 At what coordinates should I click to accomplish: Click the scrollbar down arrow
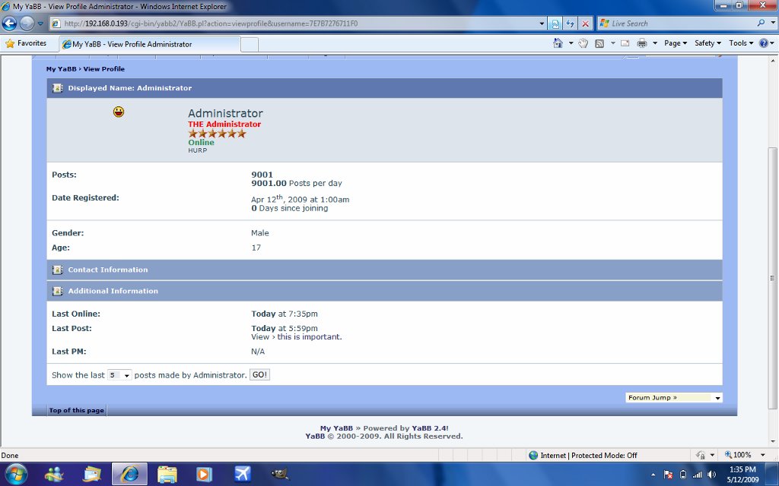pyautogui.click(x=774, y=442)
